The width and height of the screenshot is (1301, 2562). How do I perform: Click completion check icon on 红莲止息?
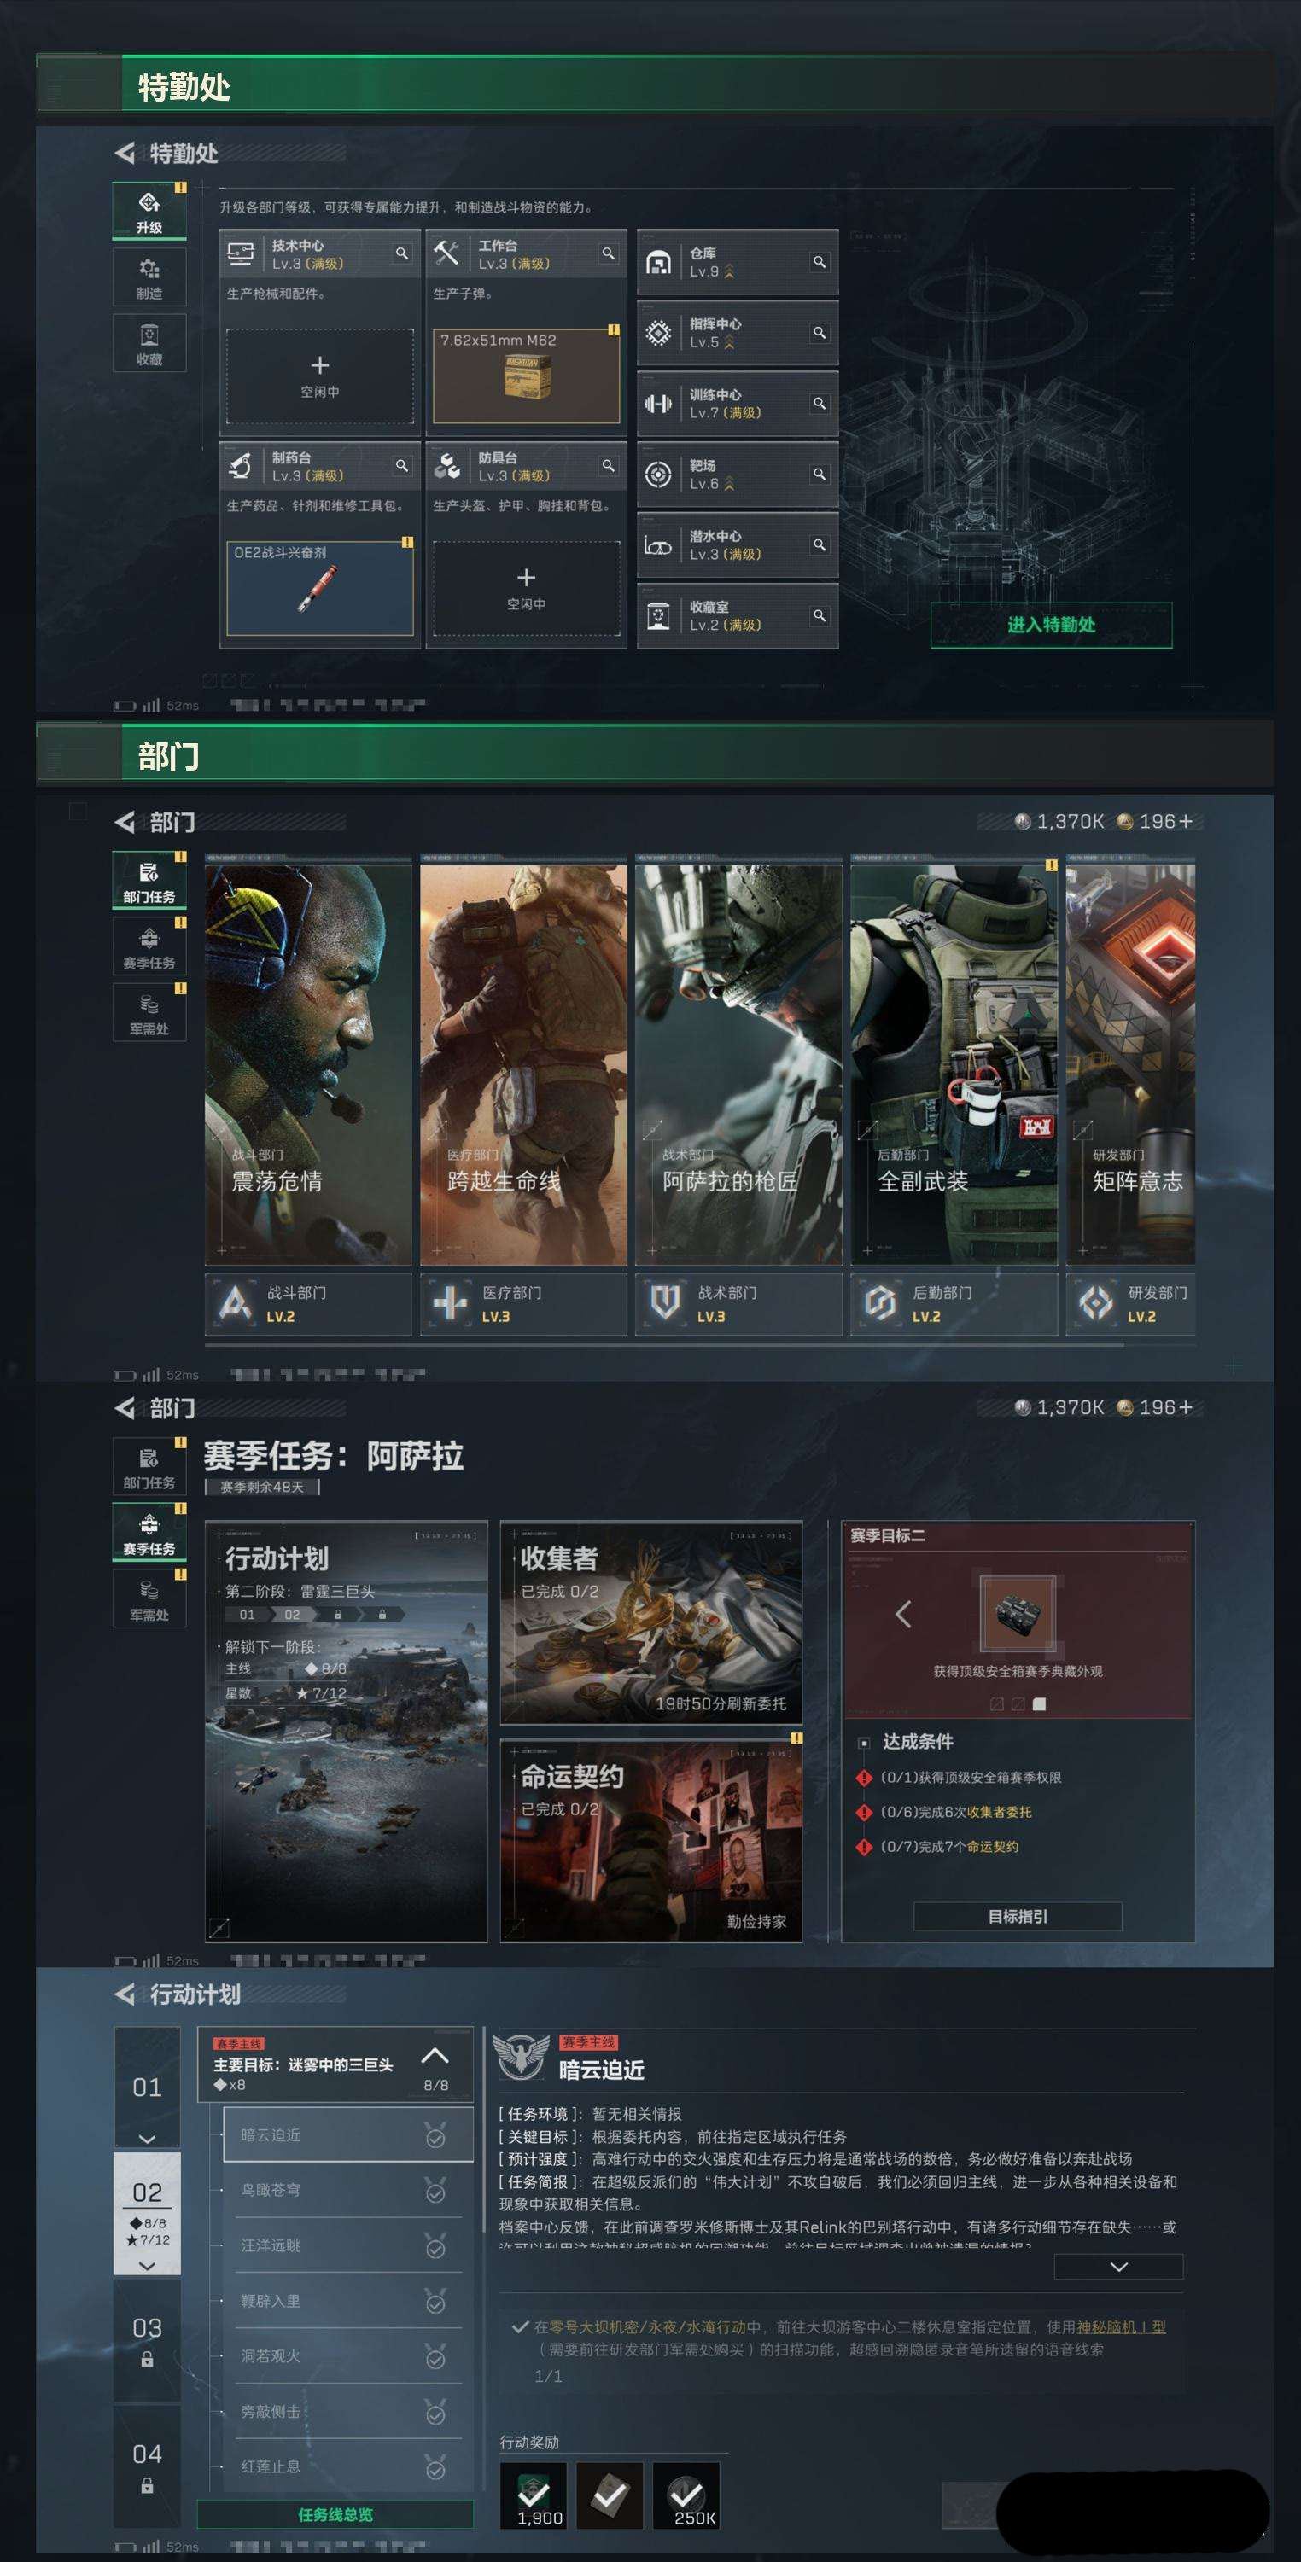(x=435, y=2467)
